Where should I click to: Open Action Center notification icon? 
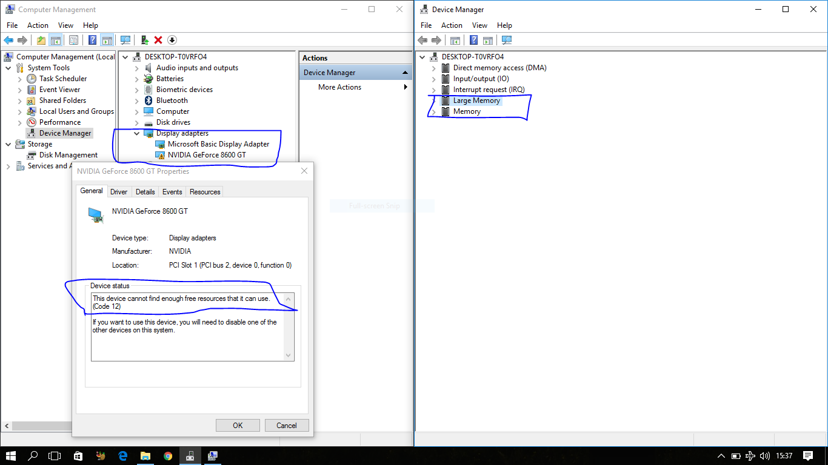coord(808,456)
